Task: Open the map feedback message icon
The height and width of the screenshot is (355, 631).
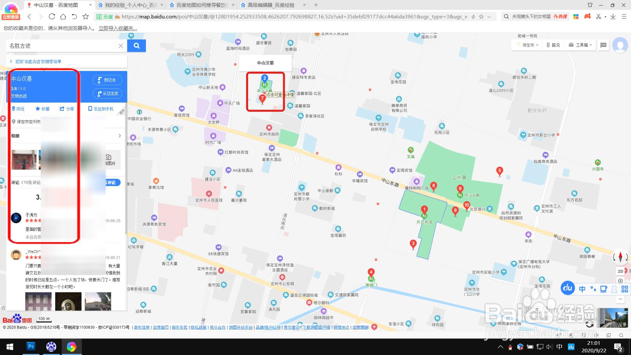Action: pyautogui.click(x=603, y=45)
